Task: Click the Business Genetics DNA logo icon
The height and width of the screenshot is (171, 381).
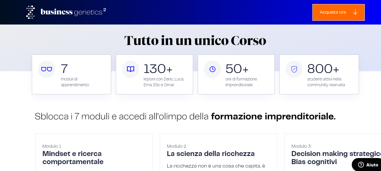Action: [x=30, y=12]
